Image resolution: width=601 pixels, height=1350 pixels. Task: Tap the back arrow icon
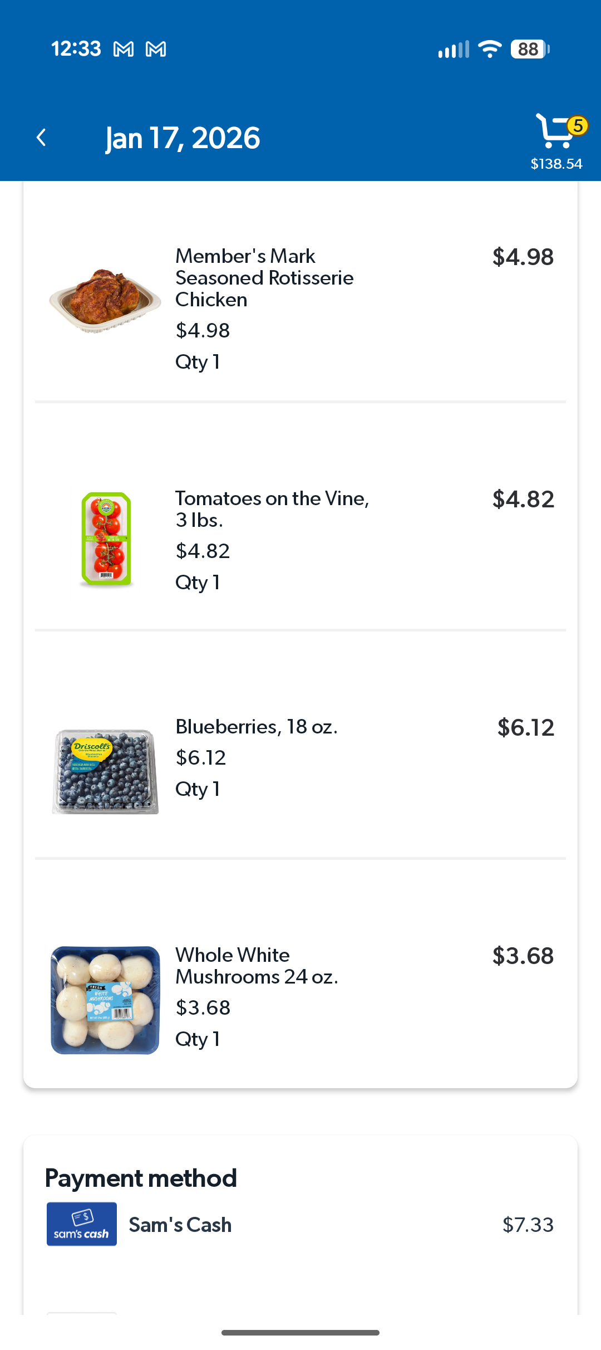pos(41,138)
